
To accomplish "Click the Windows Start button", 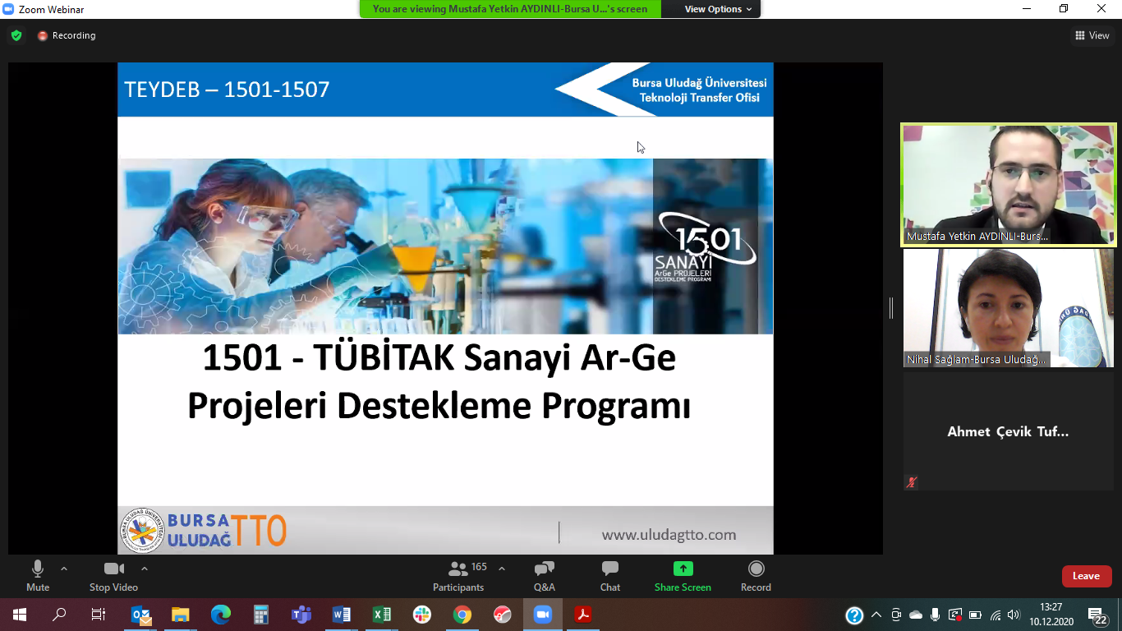I will point(20,615).
